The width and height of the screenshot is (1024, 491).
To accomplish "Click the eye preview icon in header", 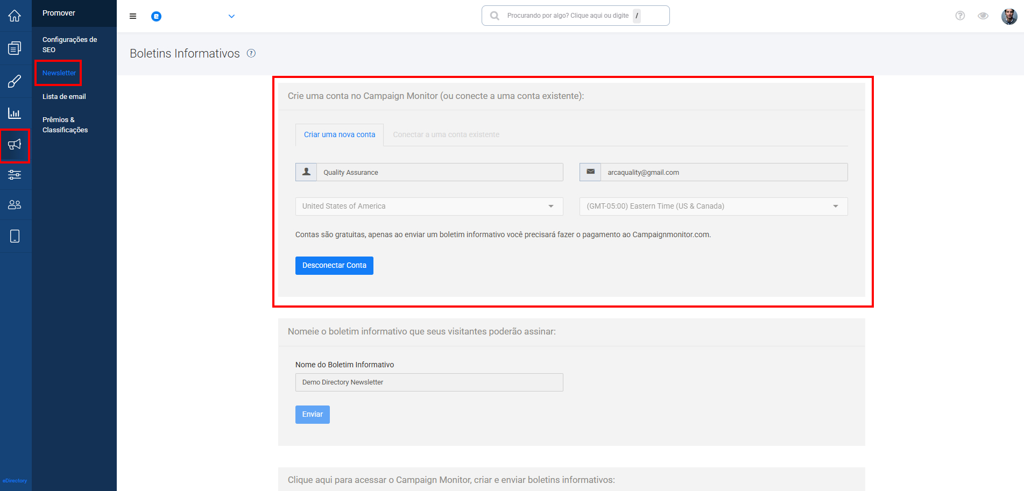I will coord(983,16).
